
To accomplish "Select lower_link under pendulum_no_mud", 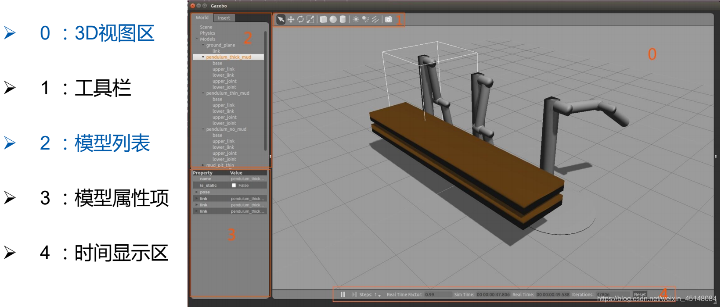I will (224, 147).
